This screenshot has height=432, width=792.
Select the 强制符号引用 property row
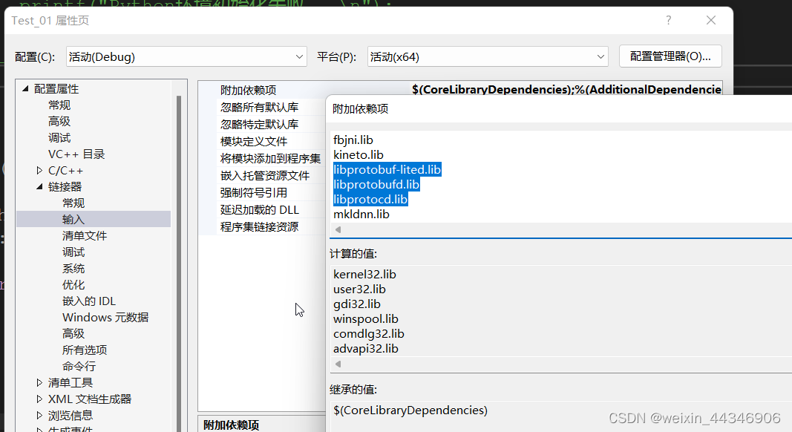[252, 192]
